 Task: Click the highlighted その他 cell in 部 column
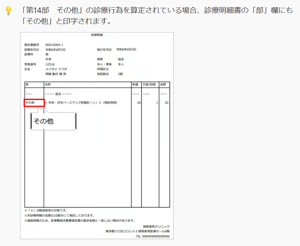click(34, 103)
